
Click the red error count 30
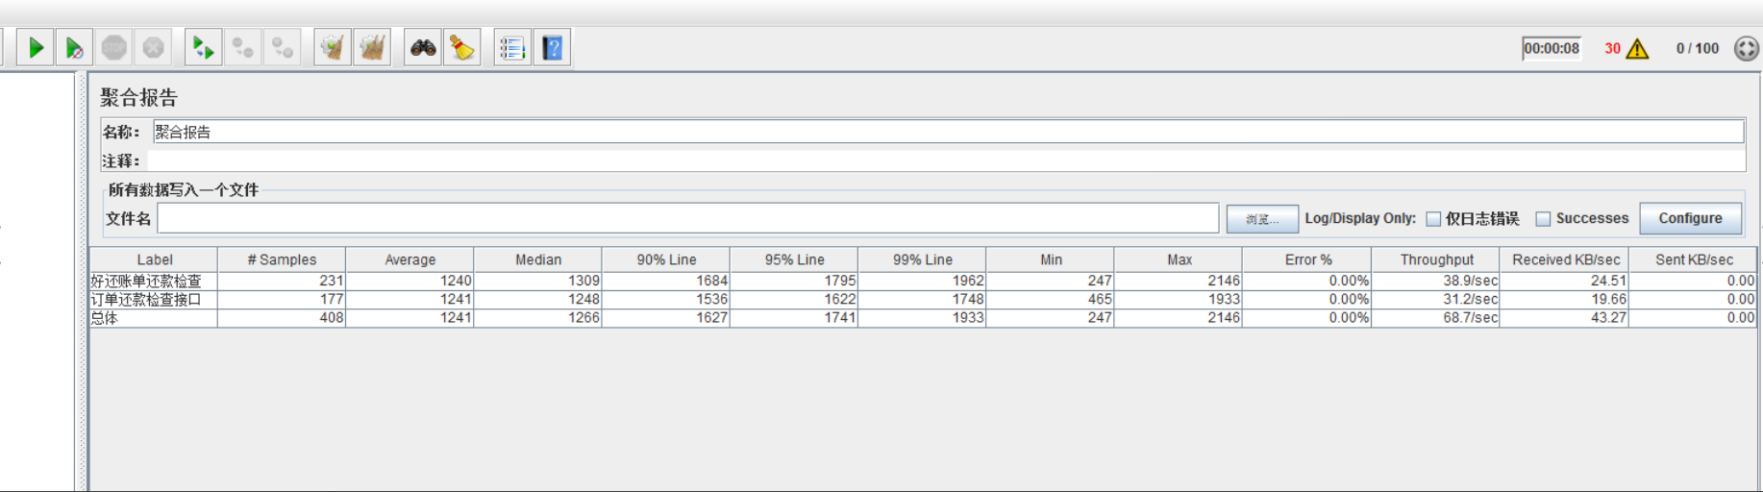point(1612,48)
